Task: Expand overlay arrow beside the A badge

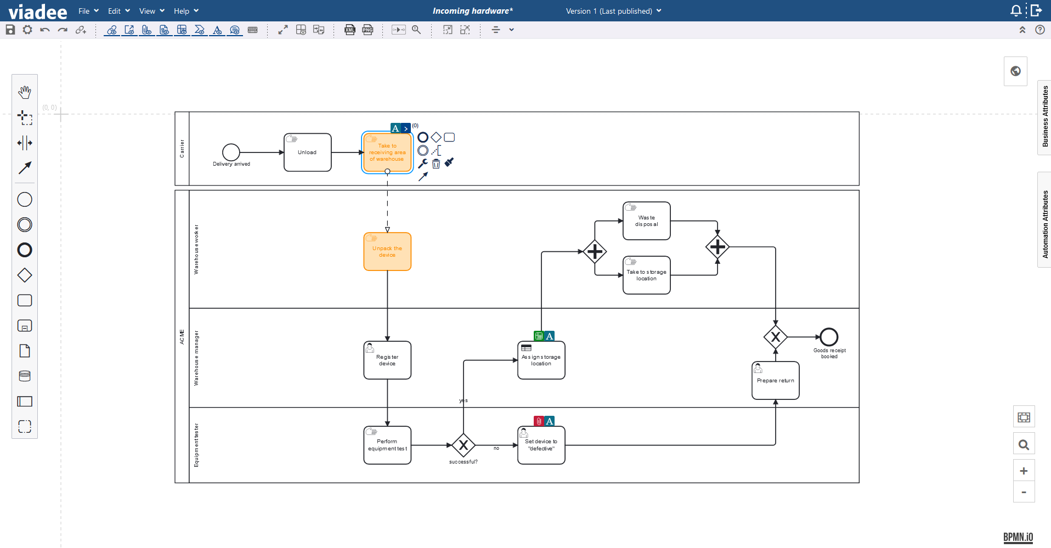Action: (406, 128)
